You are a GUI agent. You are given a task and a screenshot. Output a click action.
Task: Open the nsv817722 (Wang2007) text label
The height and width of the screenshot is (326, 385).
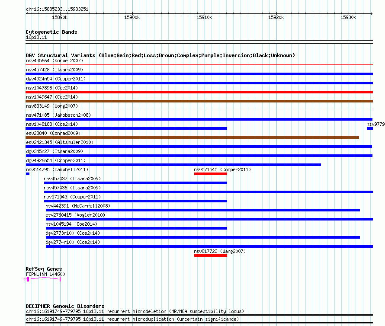click(x=220, y=251)
